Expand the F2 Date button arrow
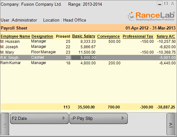 tap(64, 118)
